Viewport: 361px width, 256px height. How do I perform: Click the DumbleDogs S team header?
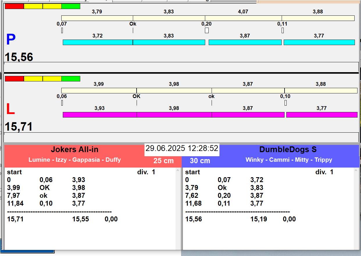[288, 150]
